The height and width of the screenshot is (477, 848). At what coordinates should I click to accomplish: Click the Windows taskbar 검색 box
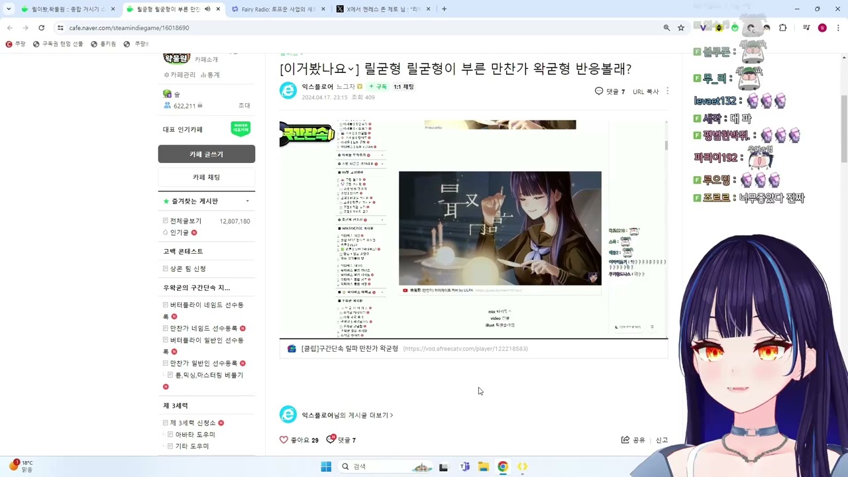(386, 466)
